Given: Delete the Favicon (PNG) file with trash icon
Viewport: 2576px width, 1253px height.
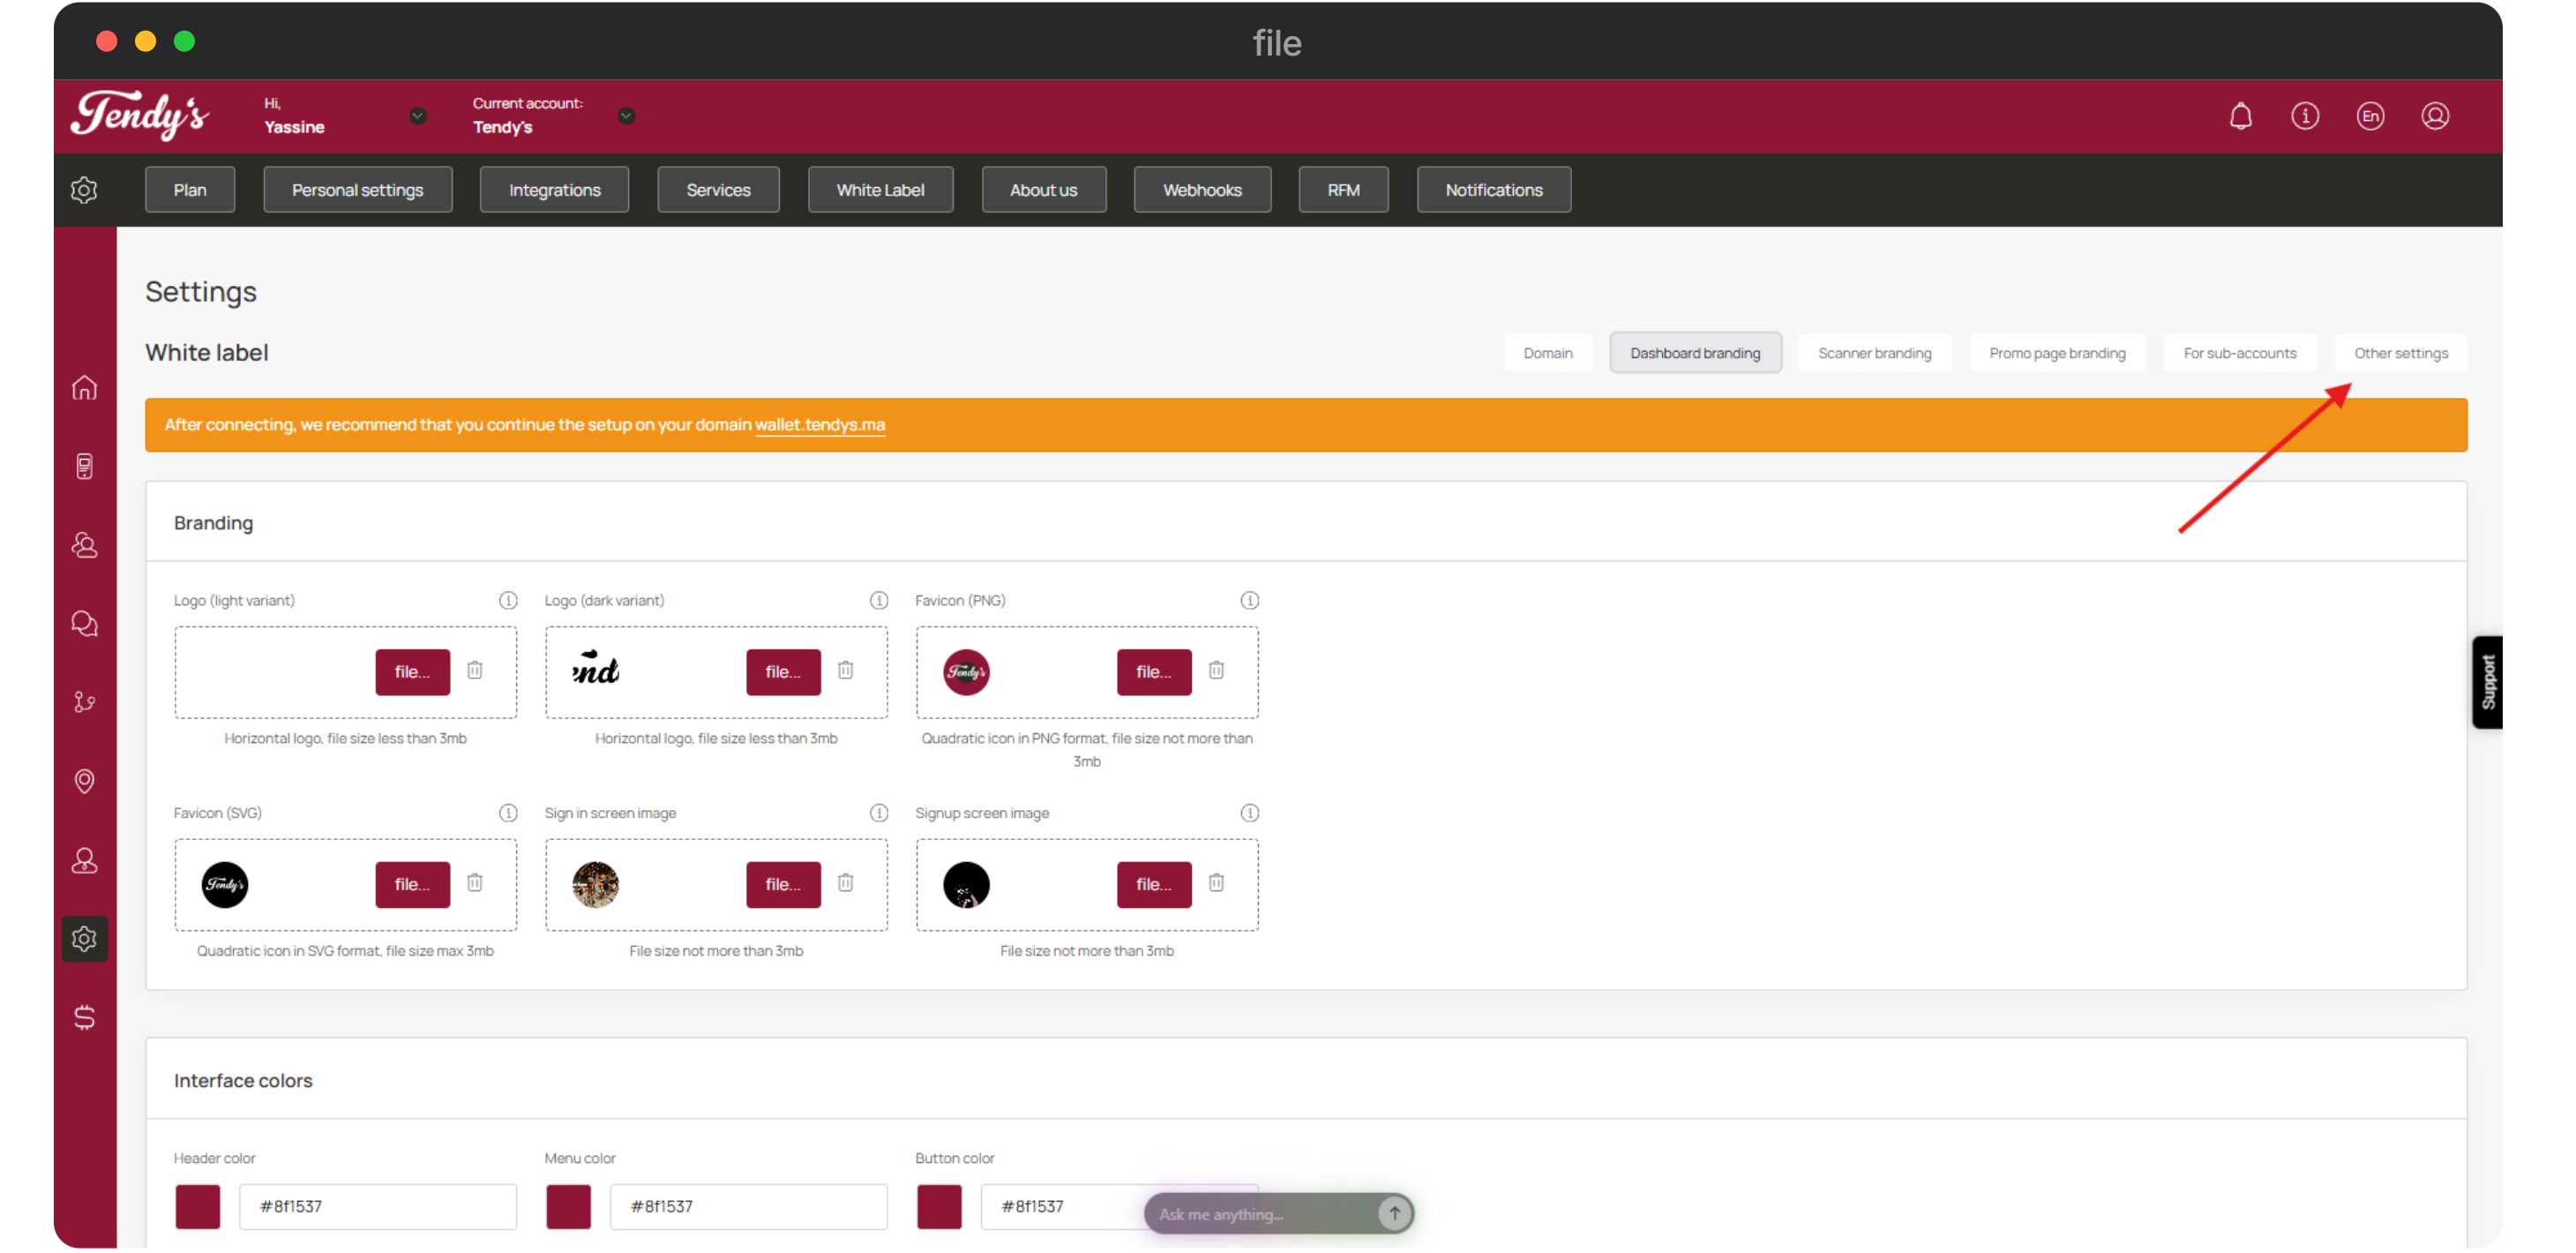Looking at the screenshot, I should point(1216,670).
